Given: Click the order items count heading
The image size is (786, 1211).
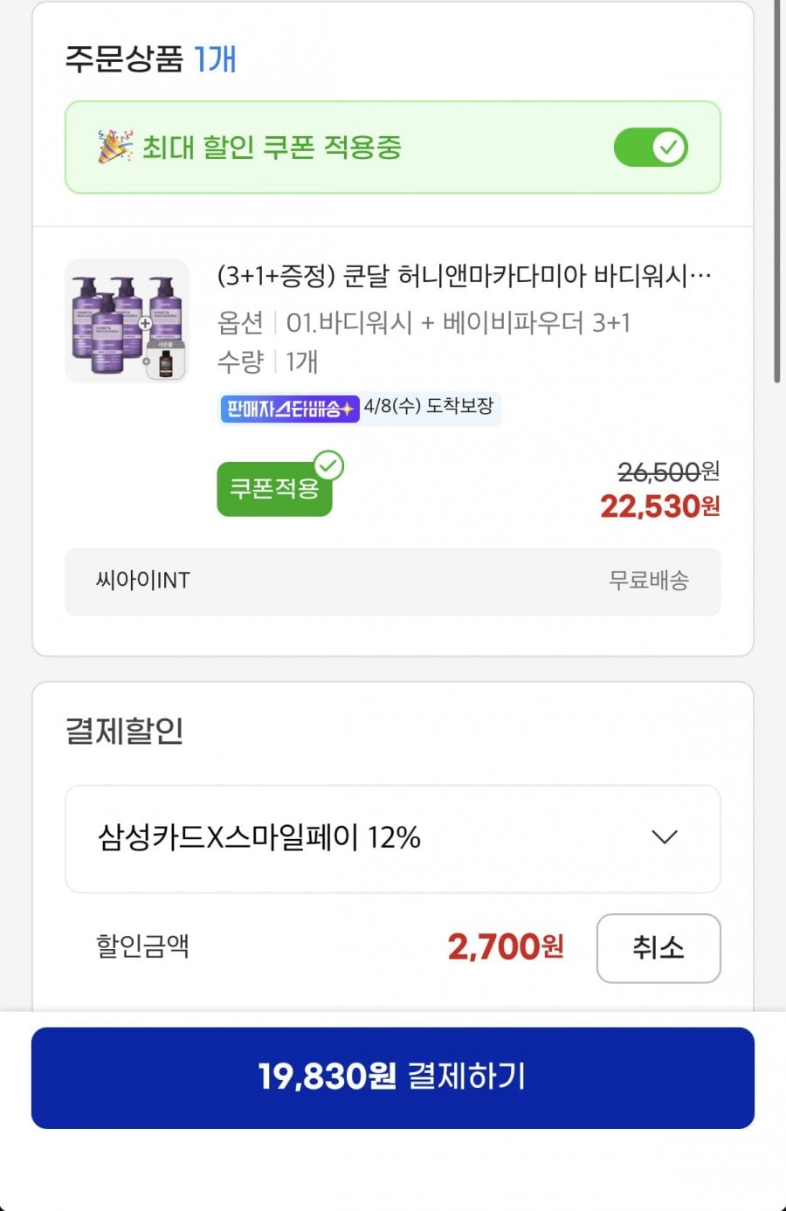Looking at the screenshot, I should pyautogui.click(x=150, y=59).
